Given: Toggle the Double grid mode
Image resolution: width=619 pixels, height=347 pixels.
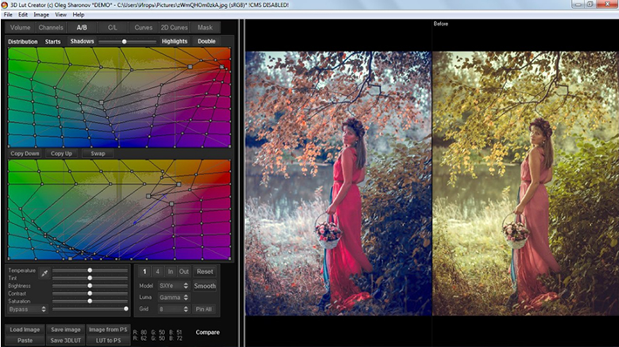Looking at the screenshot, I should (x=207, y=41).
